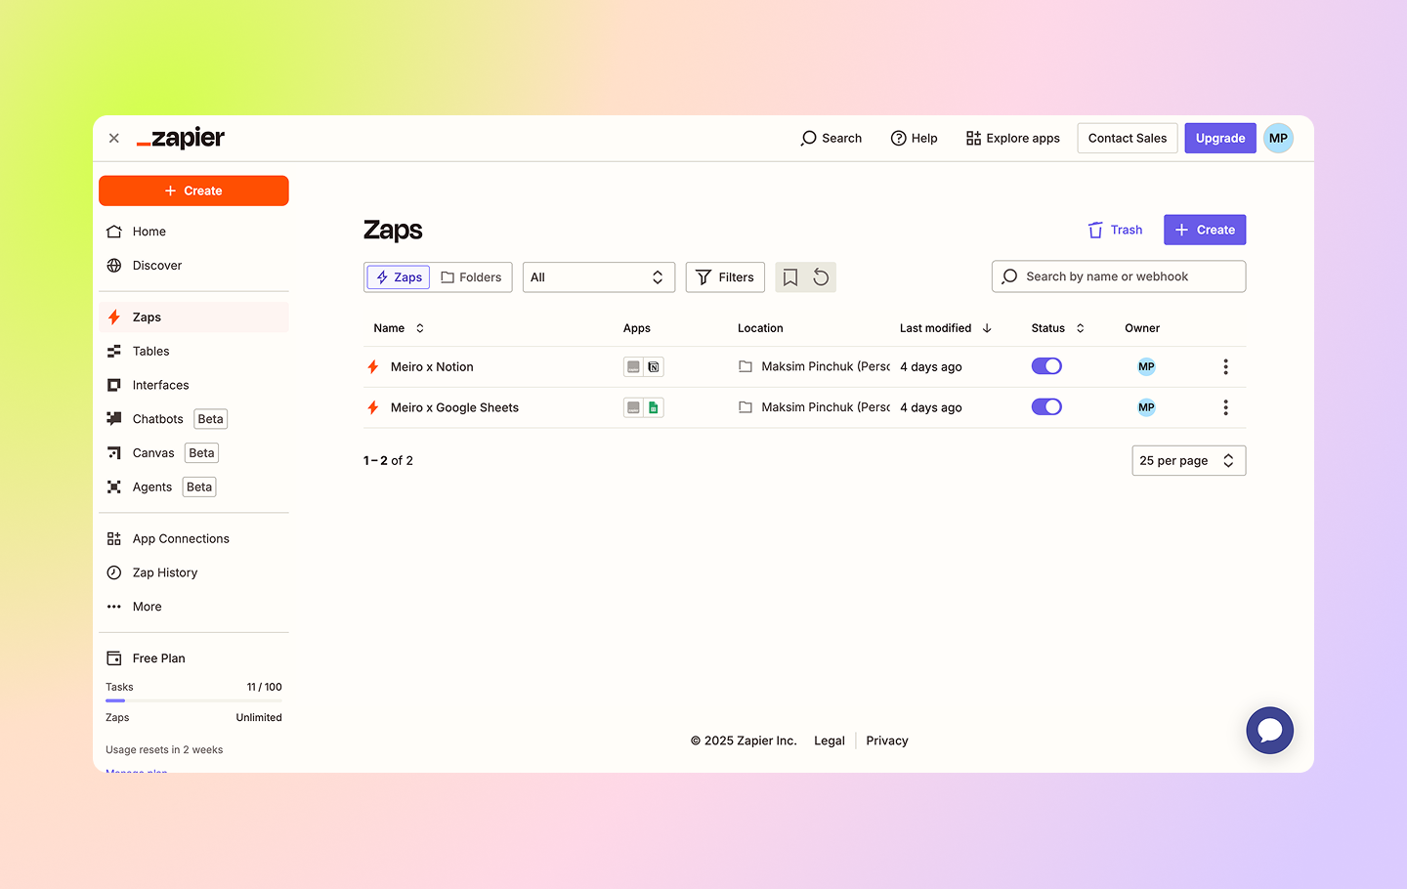Click the first app icon in Meiro x Google Sheets row
The image size is (1407, 889).
633,407
